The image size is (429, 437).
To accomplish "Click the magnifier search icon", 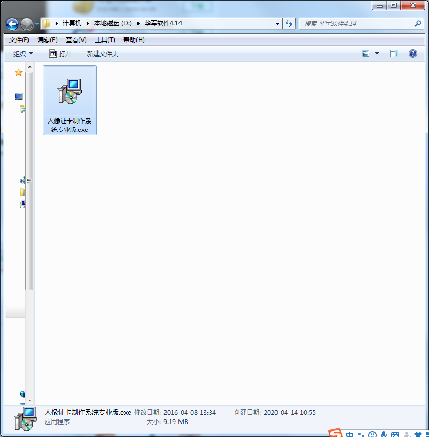I will [x=418, y=24].
